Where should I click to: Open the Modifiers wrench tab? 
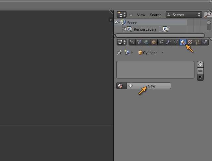[168, 42]
